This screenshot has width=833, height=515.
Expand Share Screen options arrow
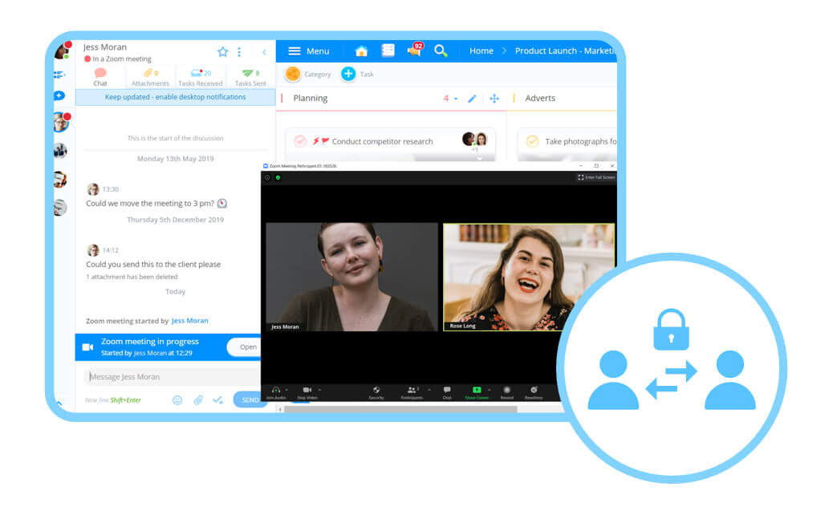pyautogui.click(x=490, y=390)
